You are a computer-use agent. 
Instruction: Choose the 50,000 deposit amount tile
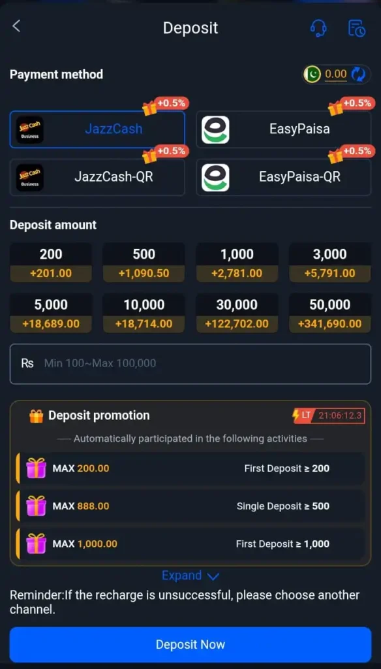[x=330, y=313]
